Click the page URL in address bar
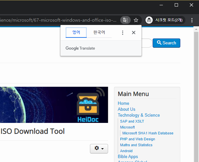This screenshot has height=162, width=199. point(58,20)
